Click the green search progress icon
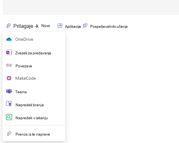 9,117
